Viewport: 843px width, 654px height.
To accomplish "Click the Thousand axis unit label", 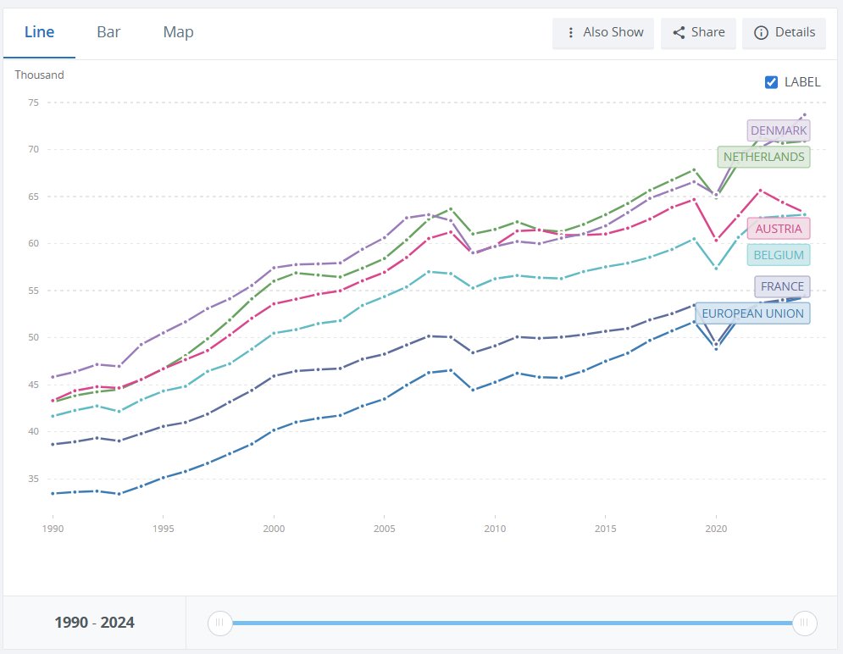I will [x=39, y=75].
